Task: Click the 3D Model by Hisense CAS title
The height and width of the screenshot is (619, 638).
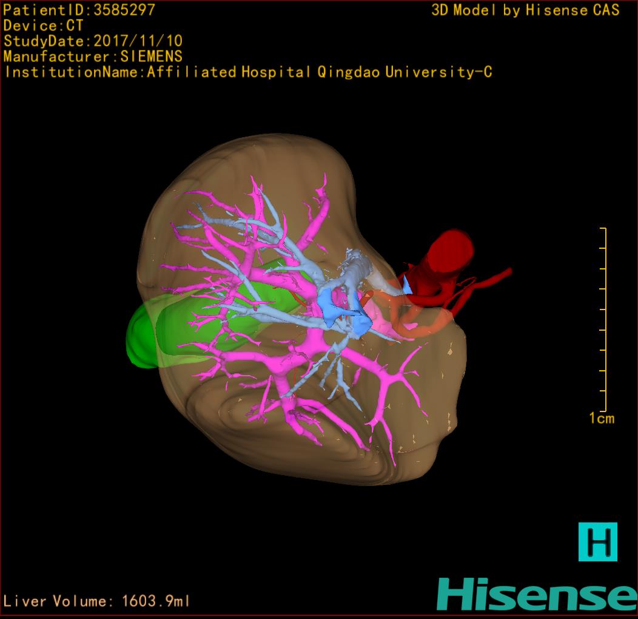Action: tap(525, 10)
